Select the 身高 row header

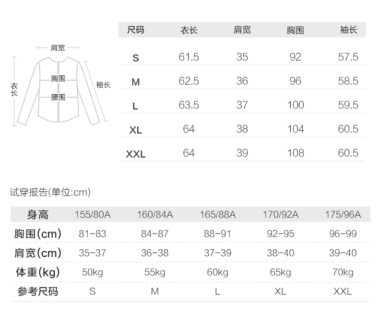pyautogui.click(x=38, y=215)
